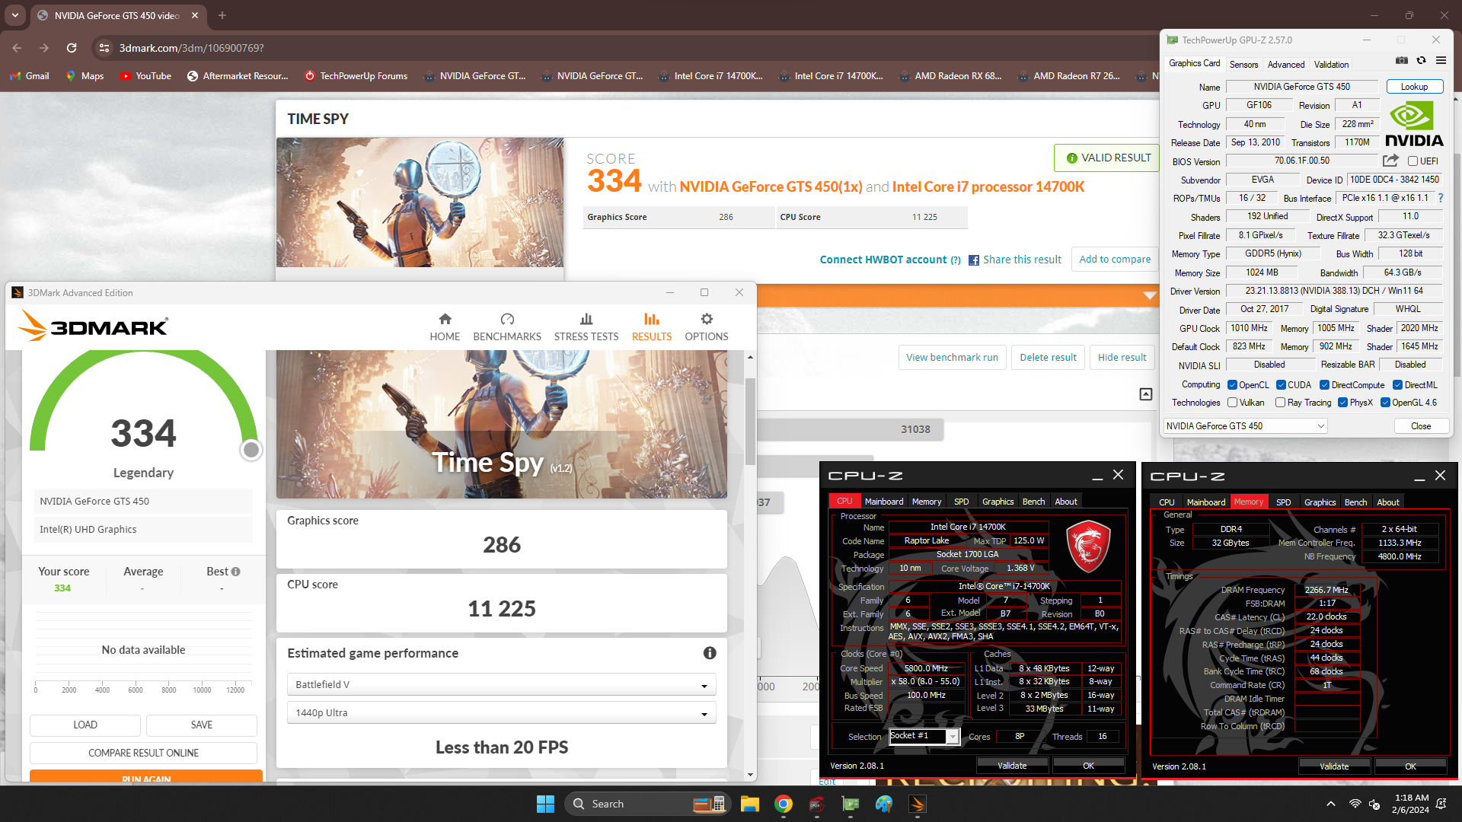Image resolution: width=1462 pixels, height=822 pixels.
Task: Open Socket #1 selection dropdown in CPU-Z
Action: tap(924, 736)
